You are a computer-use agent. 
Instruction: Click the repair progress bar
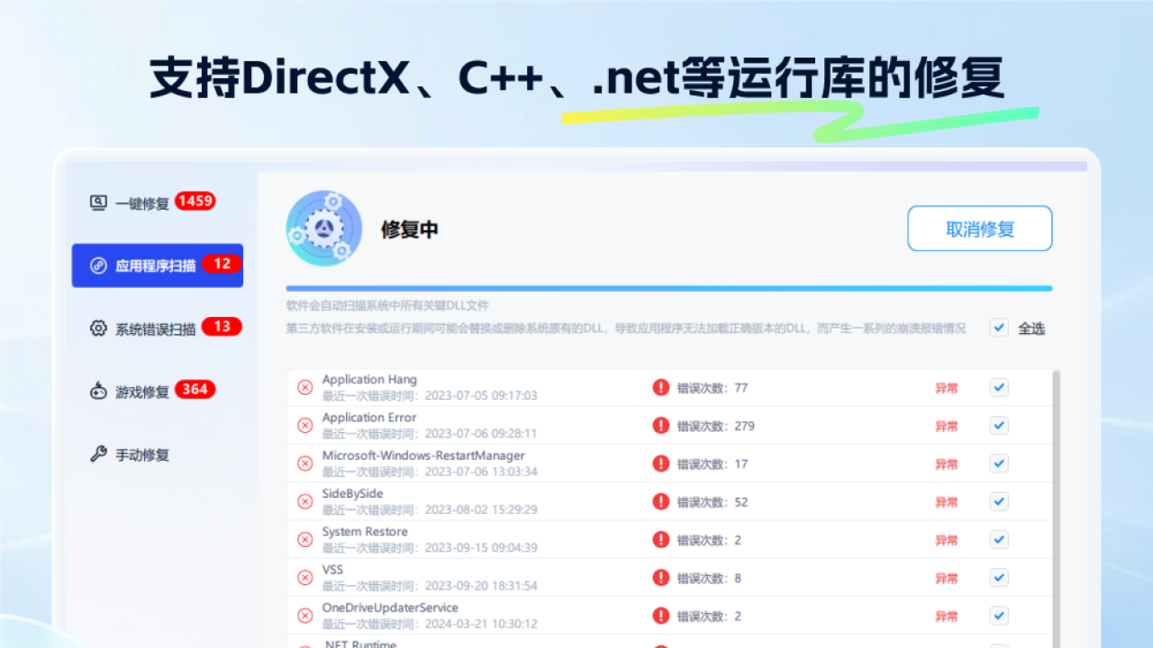point(667,288)
